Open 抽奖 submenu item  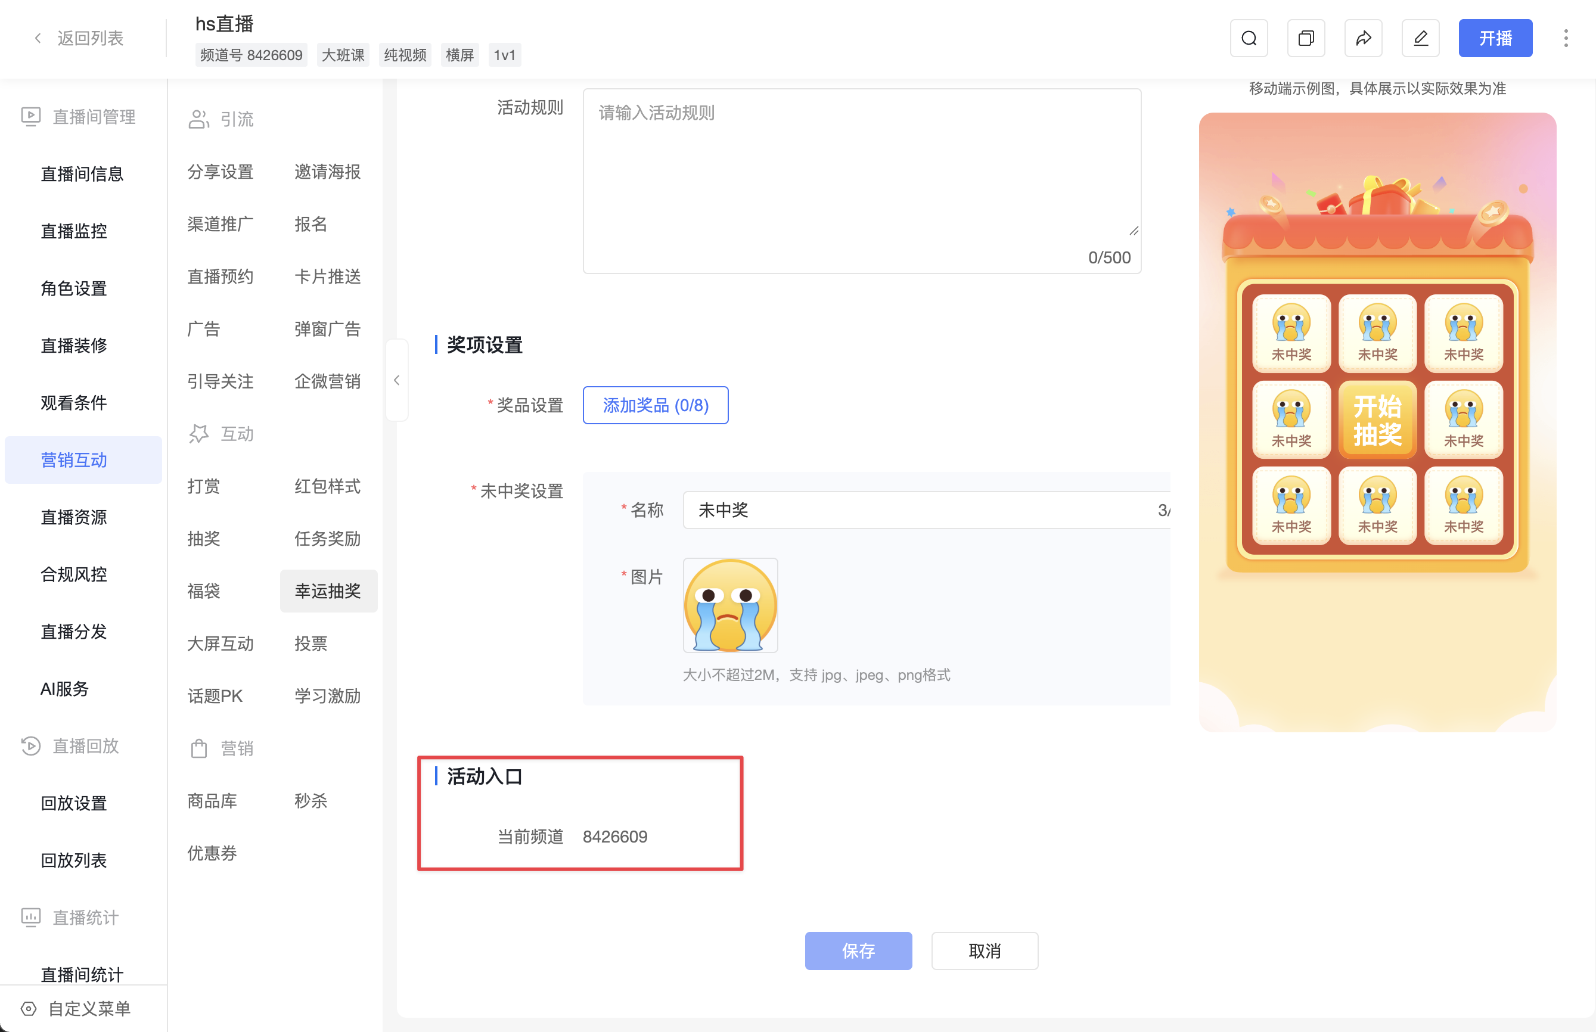[x=204, y=539]
